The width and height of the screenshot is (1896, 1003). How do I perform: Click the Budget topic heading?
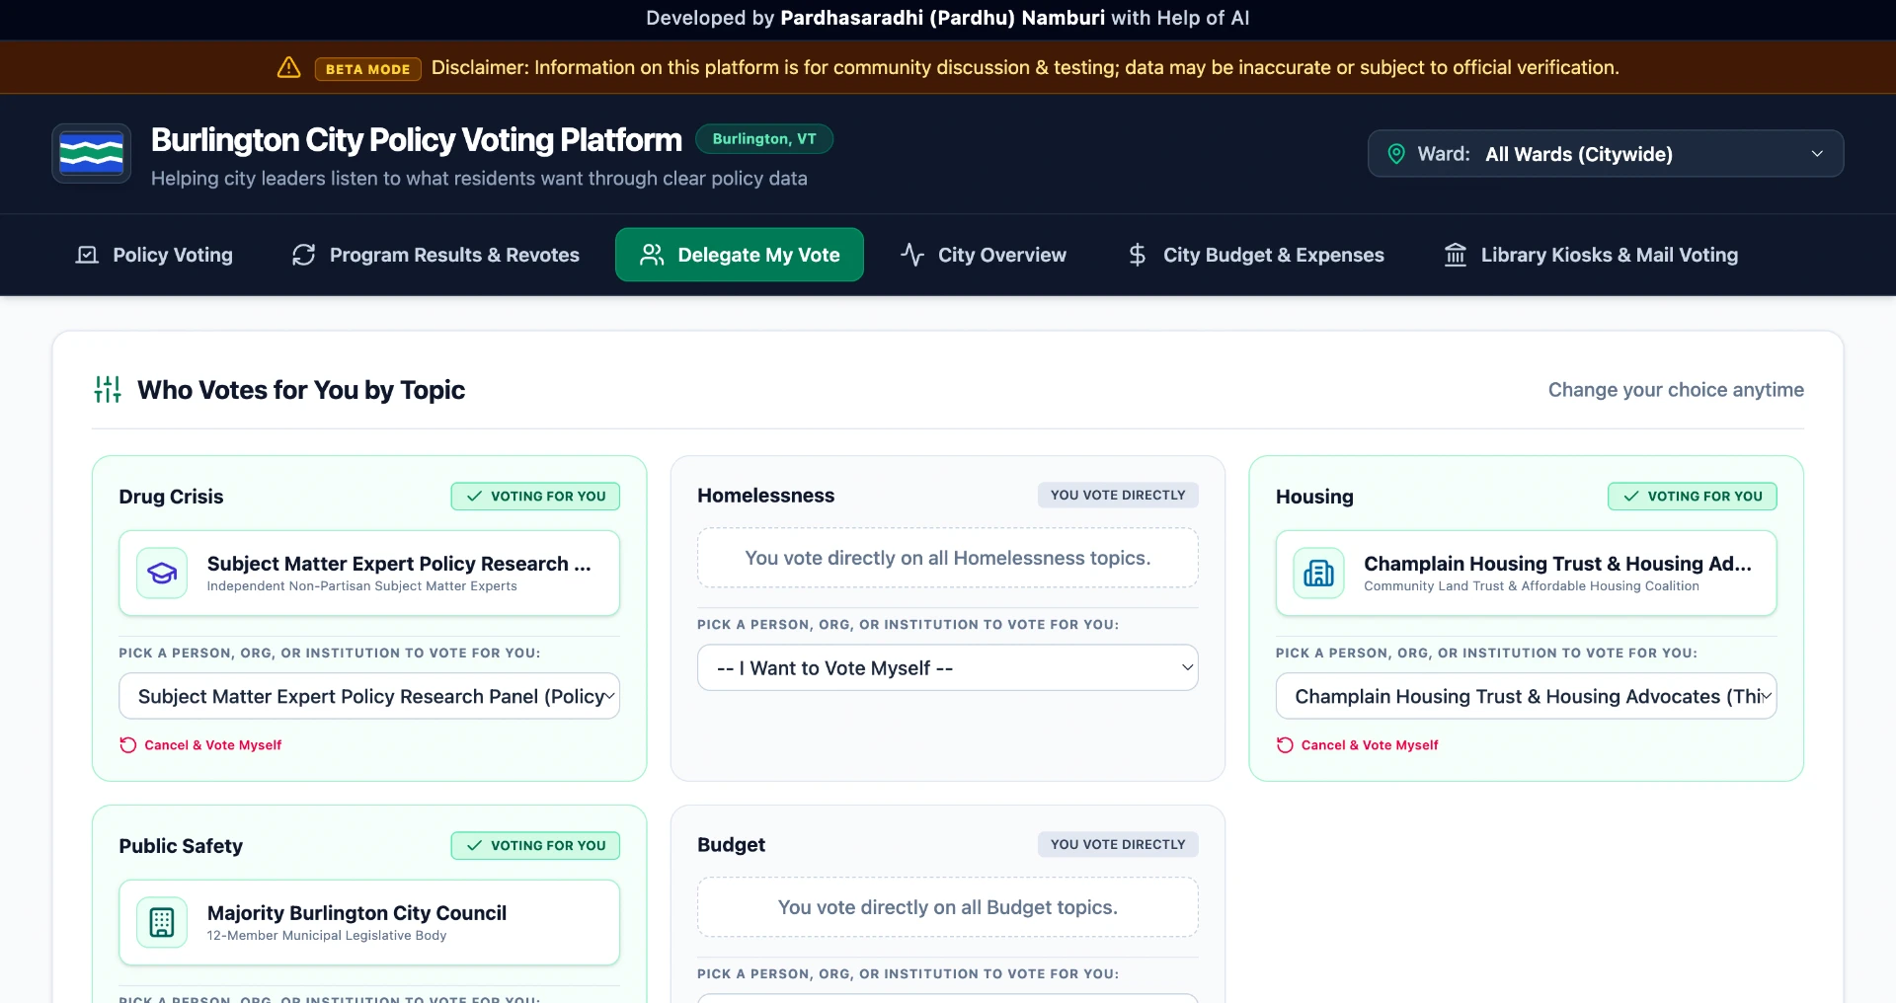coord(731,845)
